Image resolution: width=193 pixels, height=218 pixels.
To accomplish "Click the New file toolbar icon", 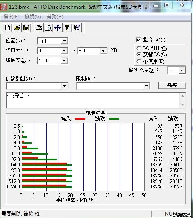I will tap(7, 27).
